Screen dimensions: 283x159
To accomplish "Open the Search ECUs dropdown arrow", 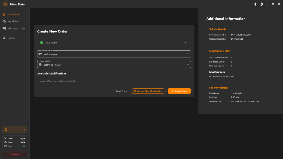I will coord(188,65).
